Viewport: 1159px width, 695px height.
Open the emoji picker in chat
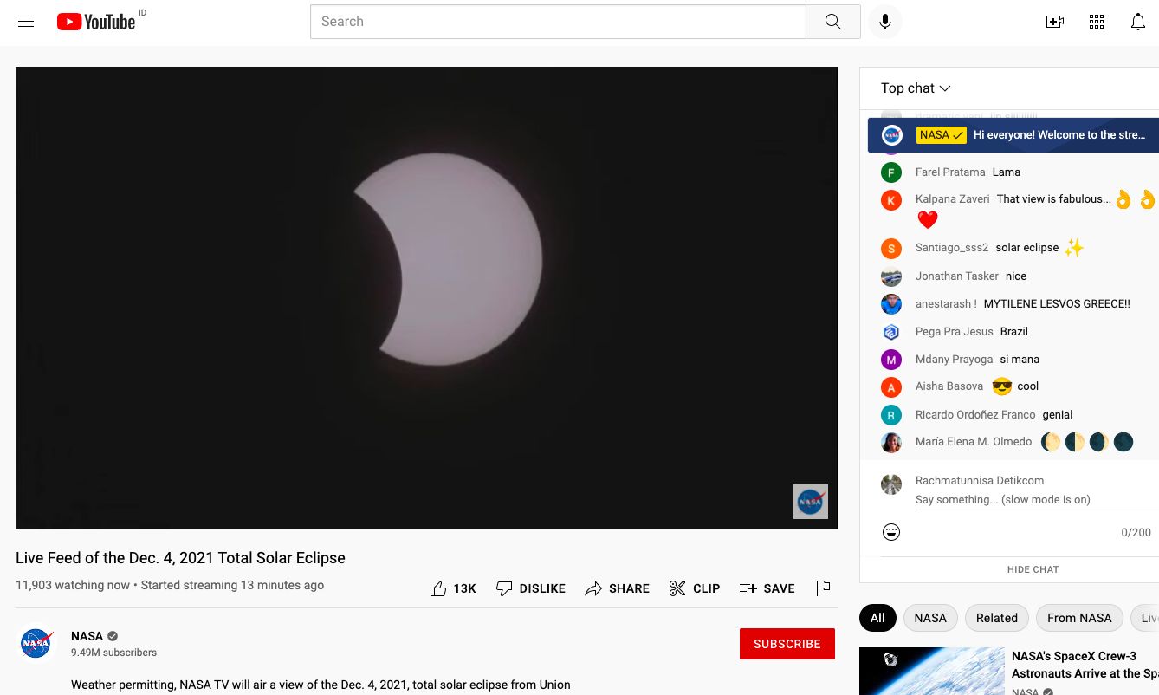click(x=891, y=532)
